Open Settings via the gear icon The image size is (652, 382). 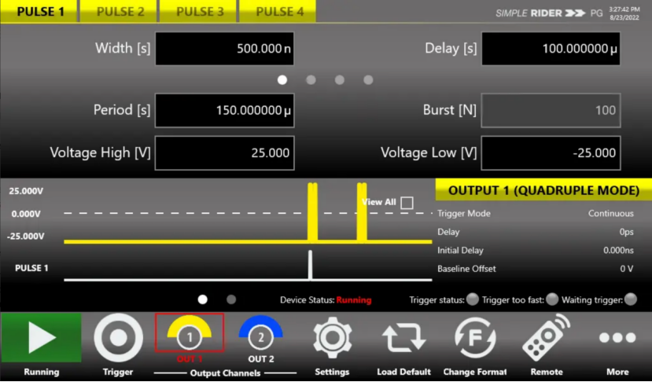[x=332, y=338]
